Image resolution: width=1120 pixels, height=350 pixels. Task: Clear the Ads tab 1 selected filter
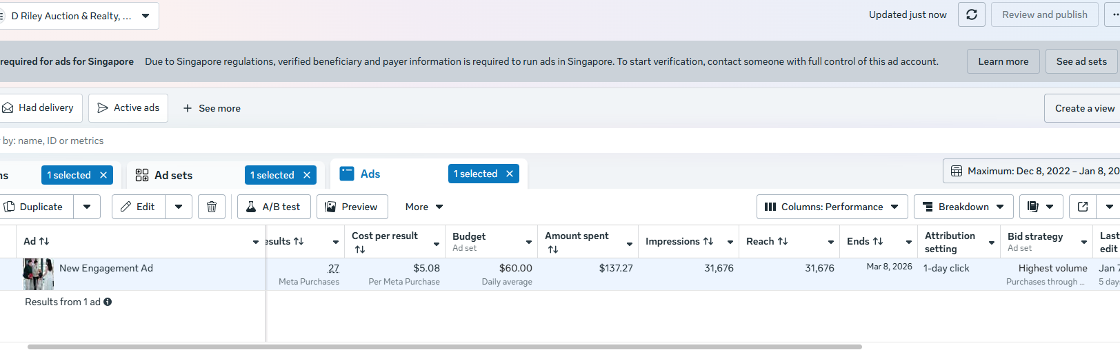click(510, 174)
